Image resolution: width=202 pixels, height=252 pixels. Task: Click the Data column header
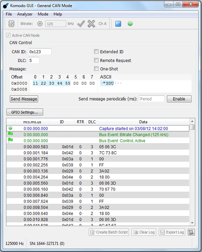(x=143, y=122)
